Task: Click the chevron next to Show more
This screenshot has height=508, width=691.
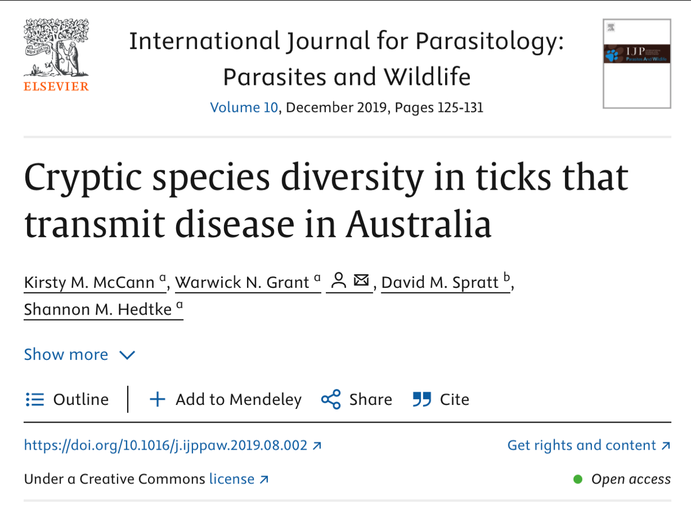Action: coord(127,355)
